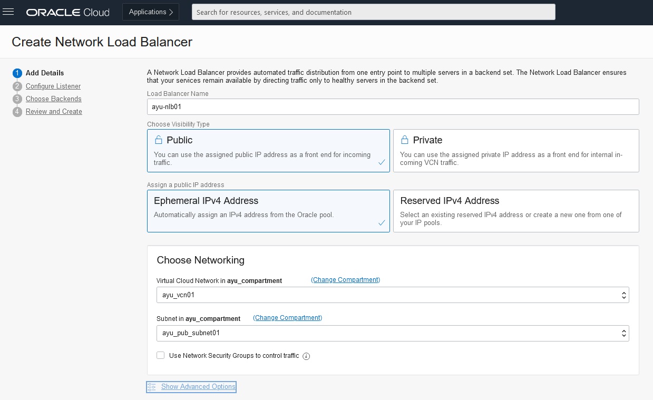Click the Network Security Groups info icon

(306, 356)
